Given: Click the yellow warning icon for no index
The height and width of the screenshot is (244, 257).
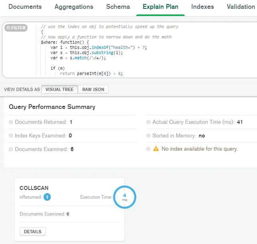Looking at the screenshot, I should (x=156, y=149).
